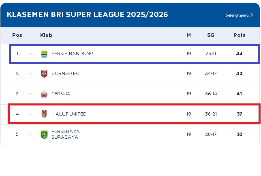This screenshot has height=176, width=261.
Task: Click the Poin column header
Action: [x=239, y=35]
